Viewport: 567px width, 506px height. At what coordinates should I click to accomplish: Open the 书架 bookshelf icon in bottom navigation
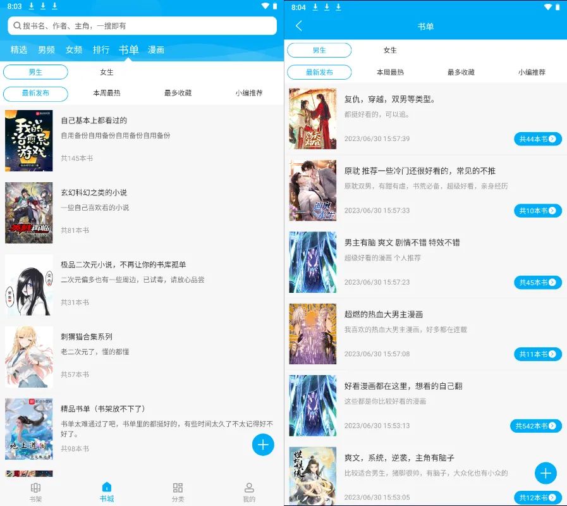coord(35,488)
